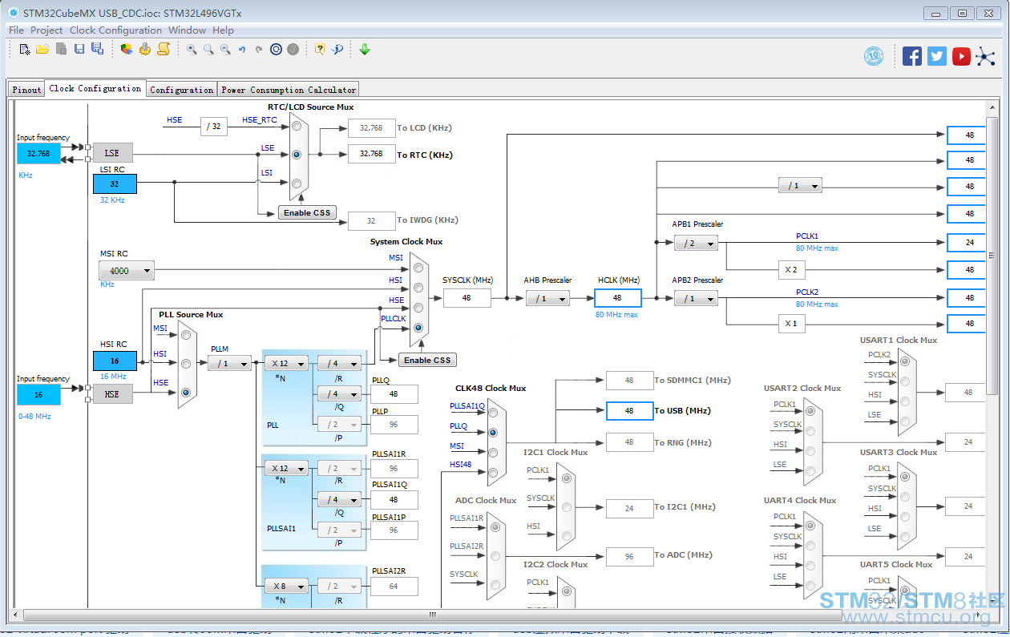
Task: Click the HCLK (MHz) value field
Action: click(x=618, y=298)
